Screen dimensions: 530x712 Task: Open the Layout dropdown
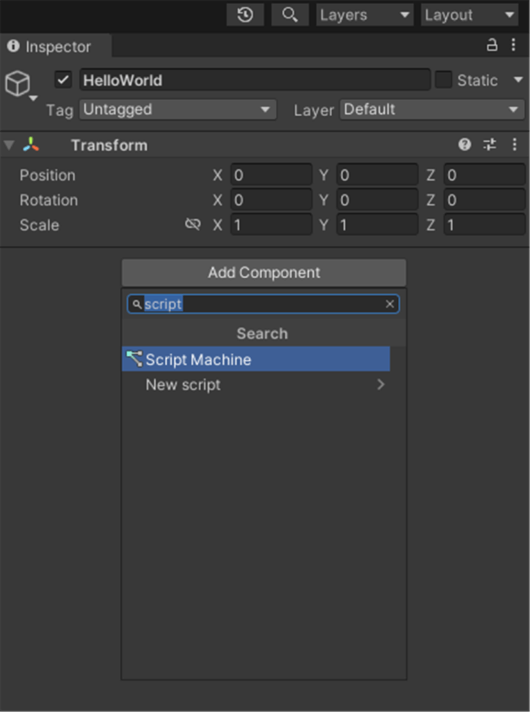point(469,15)
